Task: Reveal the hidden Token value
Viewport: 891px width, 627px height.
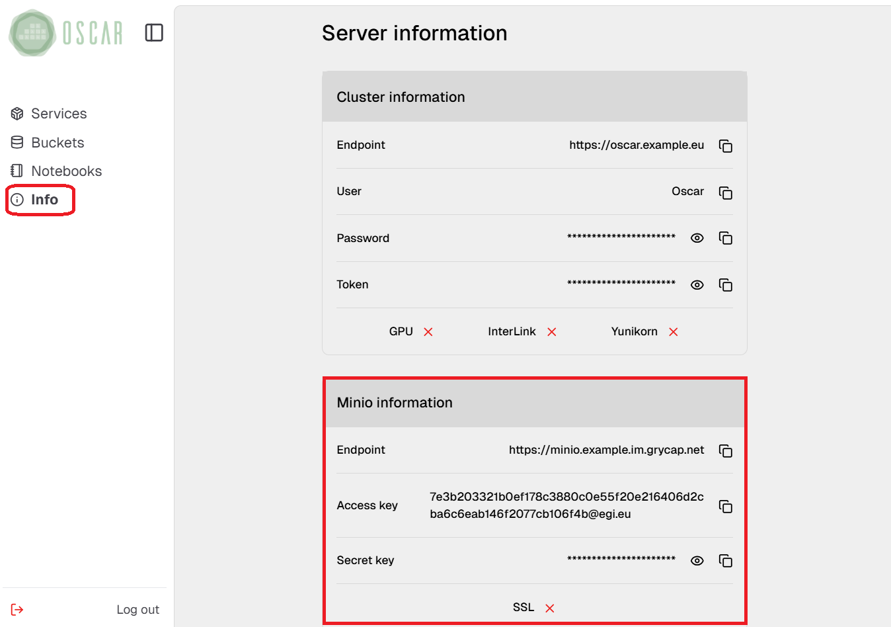Action: tap(697, 285)
